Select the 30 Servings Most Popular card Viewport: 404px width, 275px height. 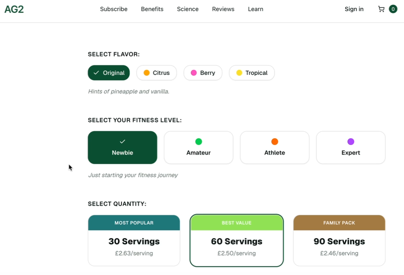(x=134, y=240)
